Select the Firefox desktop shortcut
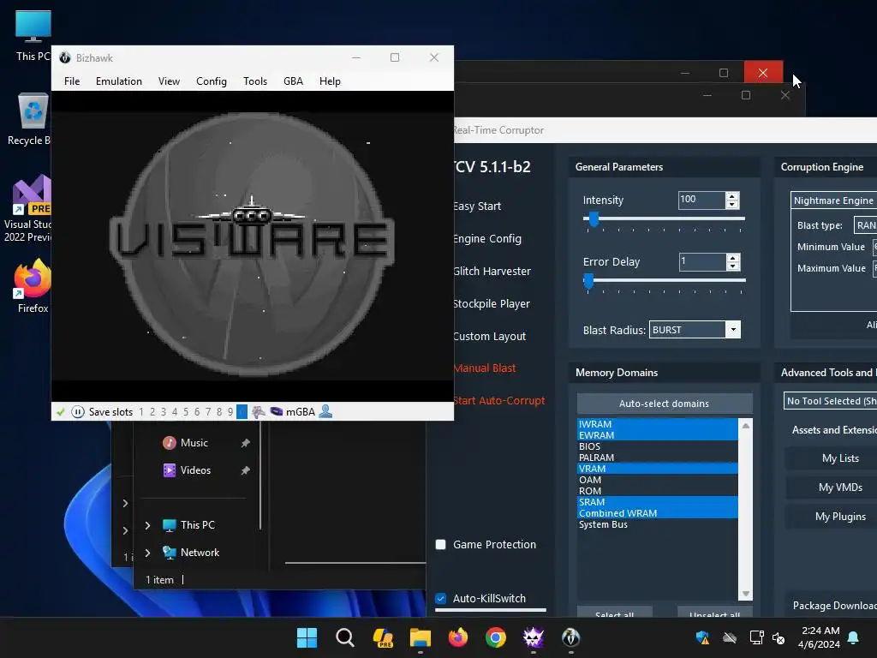877x658 pixels. pos(32,286)
